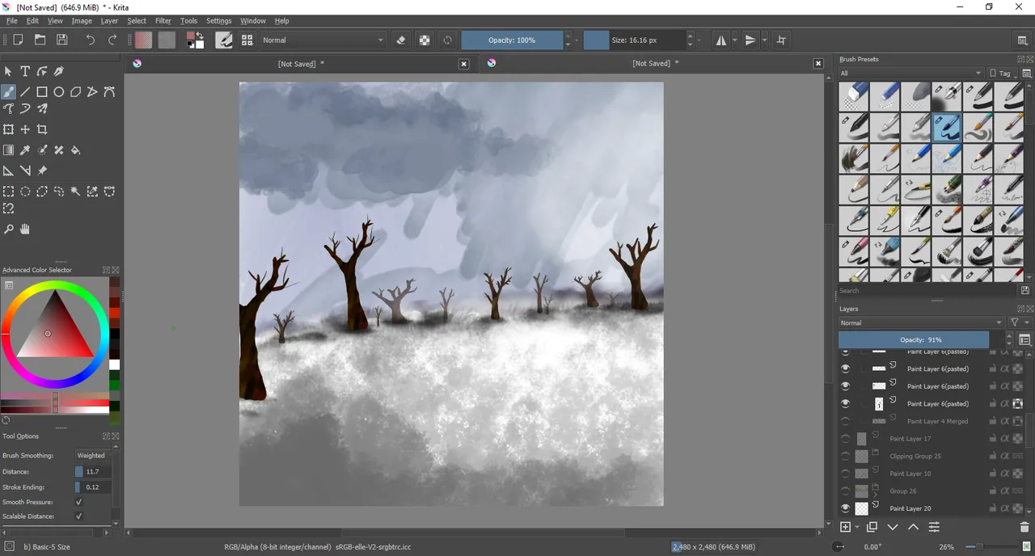
Task: Select the Pan hand tool
Action: [25, 230]
